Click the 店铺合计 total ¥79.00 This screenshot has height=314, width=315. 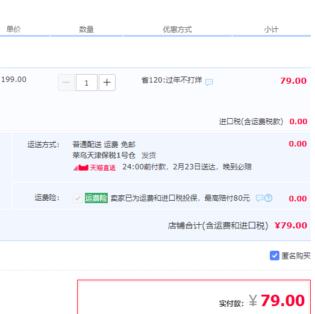[291, 225]
